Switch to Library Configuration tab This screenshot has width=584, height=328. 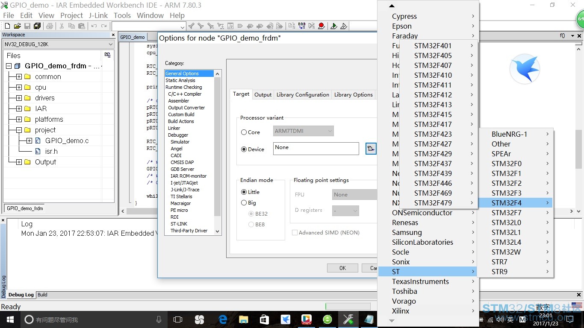point(303,94)
